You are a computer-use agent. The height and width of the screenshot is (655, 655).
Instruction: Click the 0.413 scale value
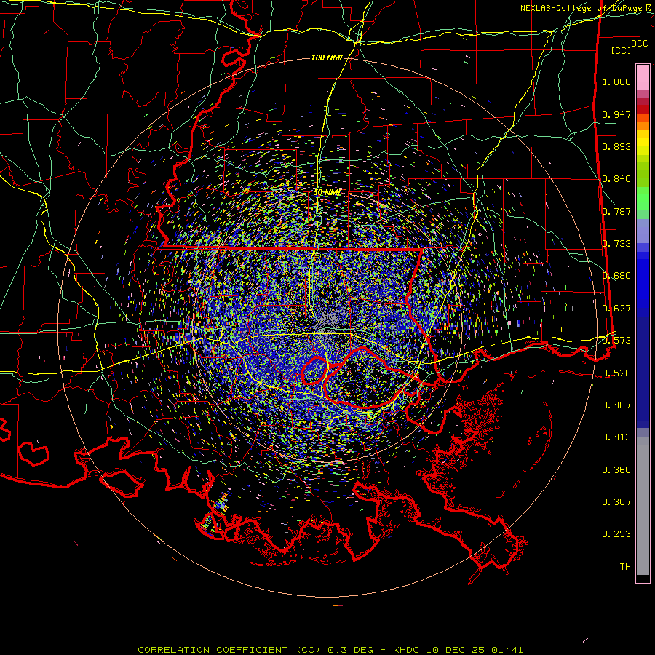coord(616,437)
